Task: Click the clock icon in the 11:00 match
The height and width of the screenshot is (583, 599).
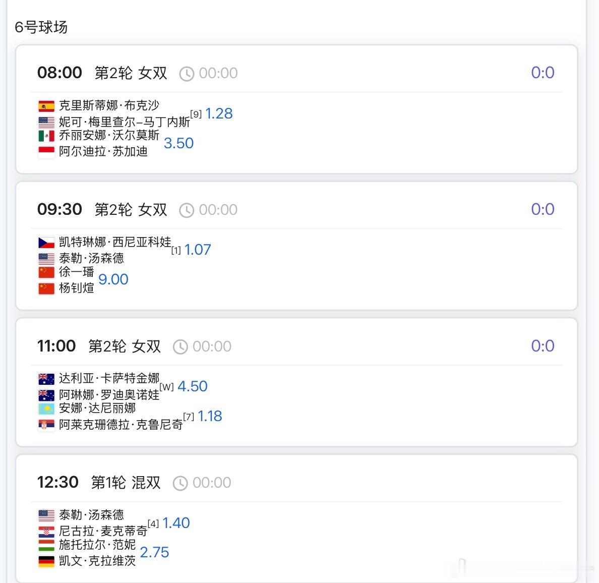Action: pos(180,347)
